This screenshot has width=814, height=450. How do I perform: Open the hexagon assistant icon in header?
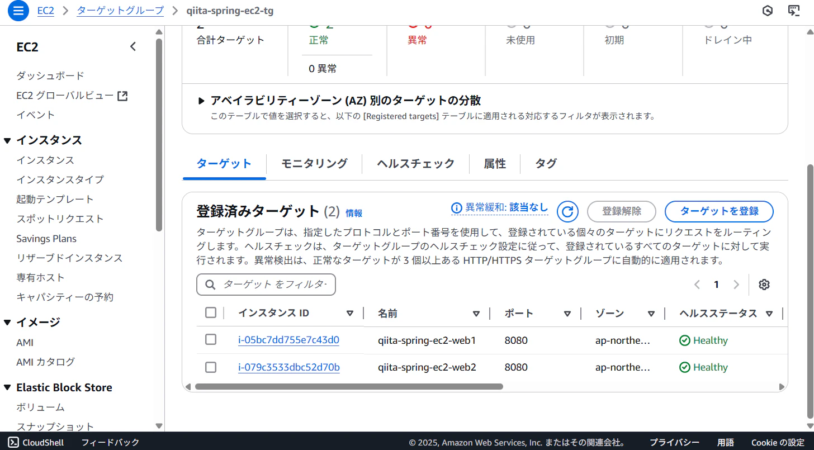point(768,11)
